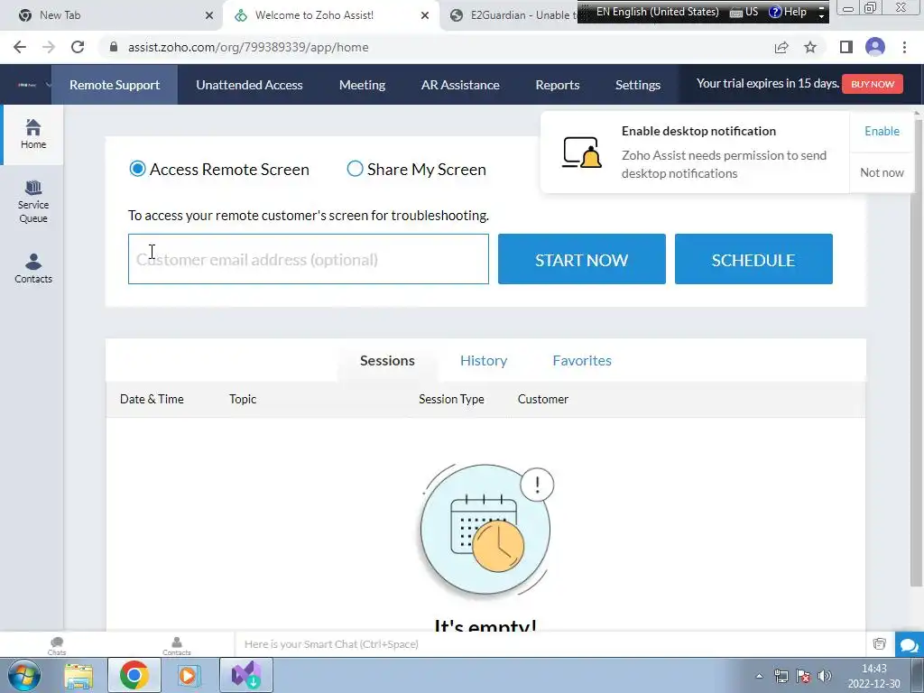This screenshot has width=924, height=693.
Task: Click the browser back arrow
Action: 20,47
